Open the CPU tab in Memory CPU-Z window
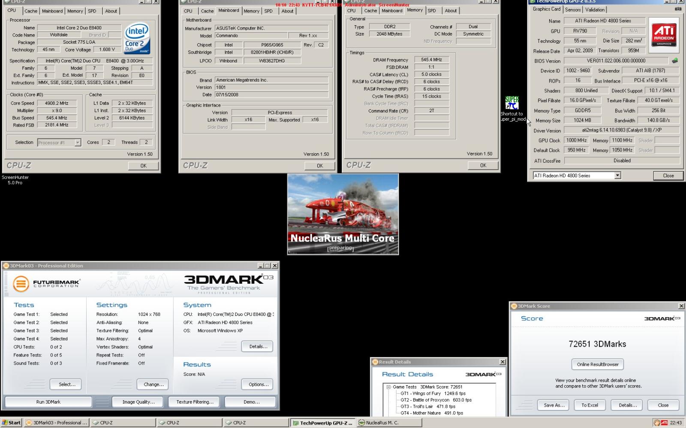The image size is (686, 428). (352, 11)
